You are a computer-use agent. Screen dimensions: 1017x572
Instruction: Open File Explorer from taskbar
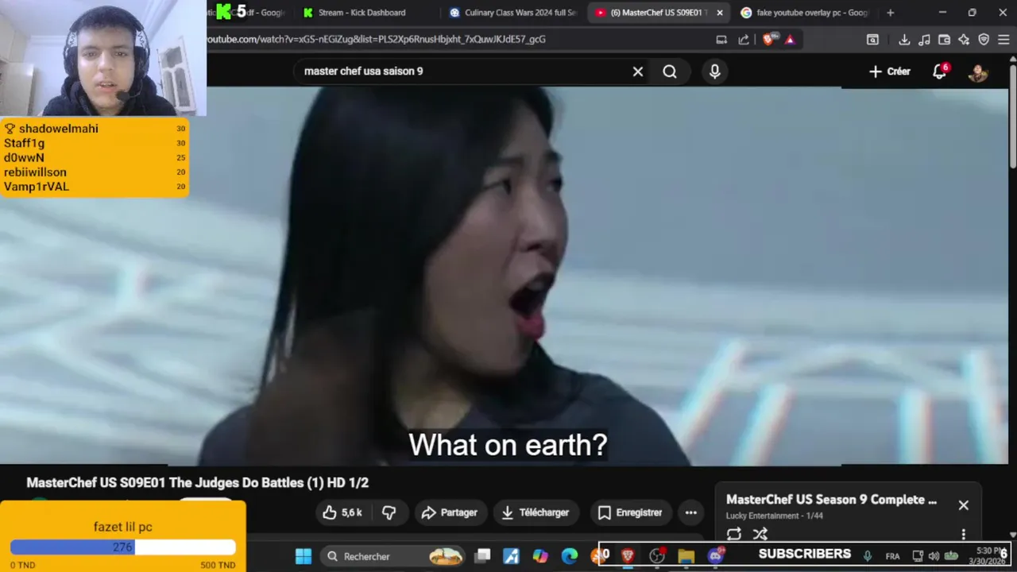pyautogui.click(x=686, y=556)
